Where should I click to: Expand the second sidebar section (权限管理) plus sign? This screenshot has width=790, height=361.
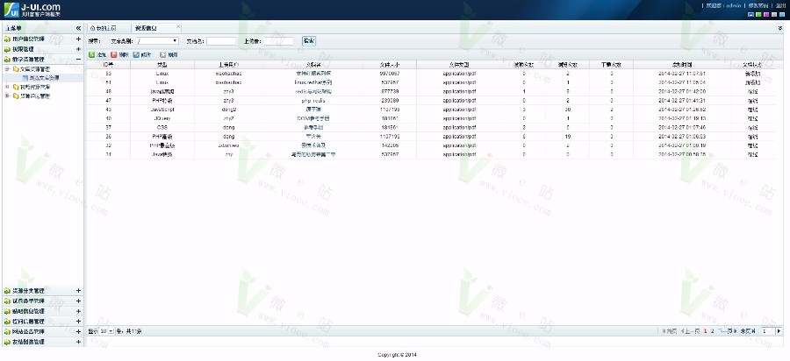click(x=78, y=49)
